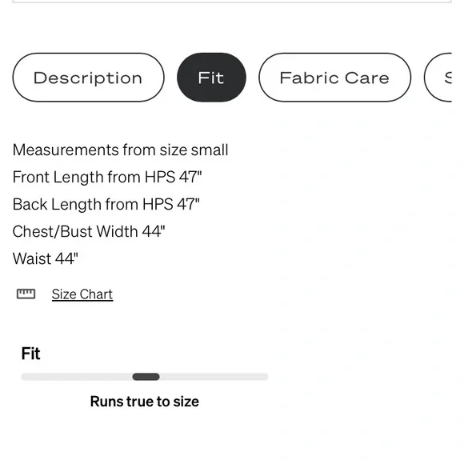464x464 pixels.
Task: Click the left end of the fit slider track
Action: pos(25,377)
